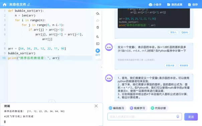Copy code with the 复制 button
This screenshot has width=202, height=126.
(x=185, y=32)
